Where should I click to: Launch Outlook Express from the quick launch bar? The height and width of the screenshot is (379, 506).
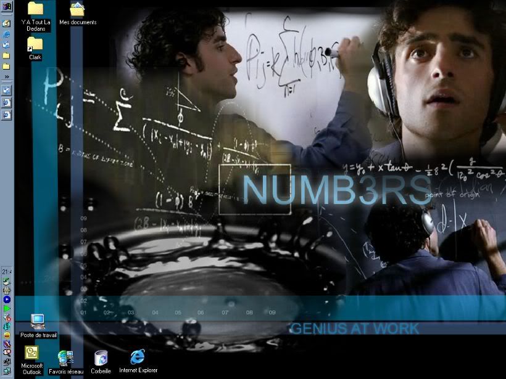(x=6, y=45)
